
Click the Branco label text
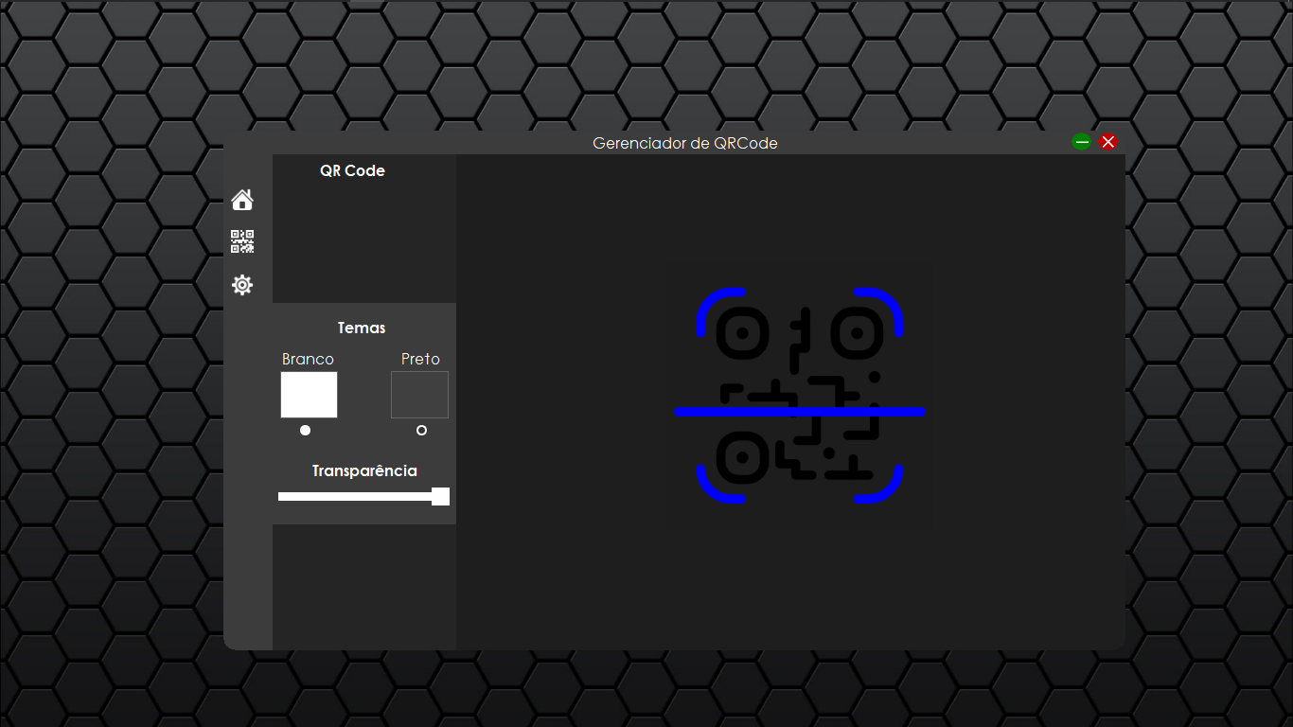pyautogui.click(x=308, y=360)
